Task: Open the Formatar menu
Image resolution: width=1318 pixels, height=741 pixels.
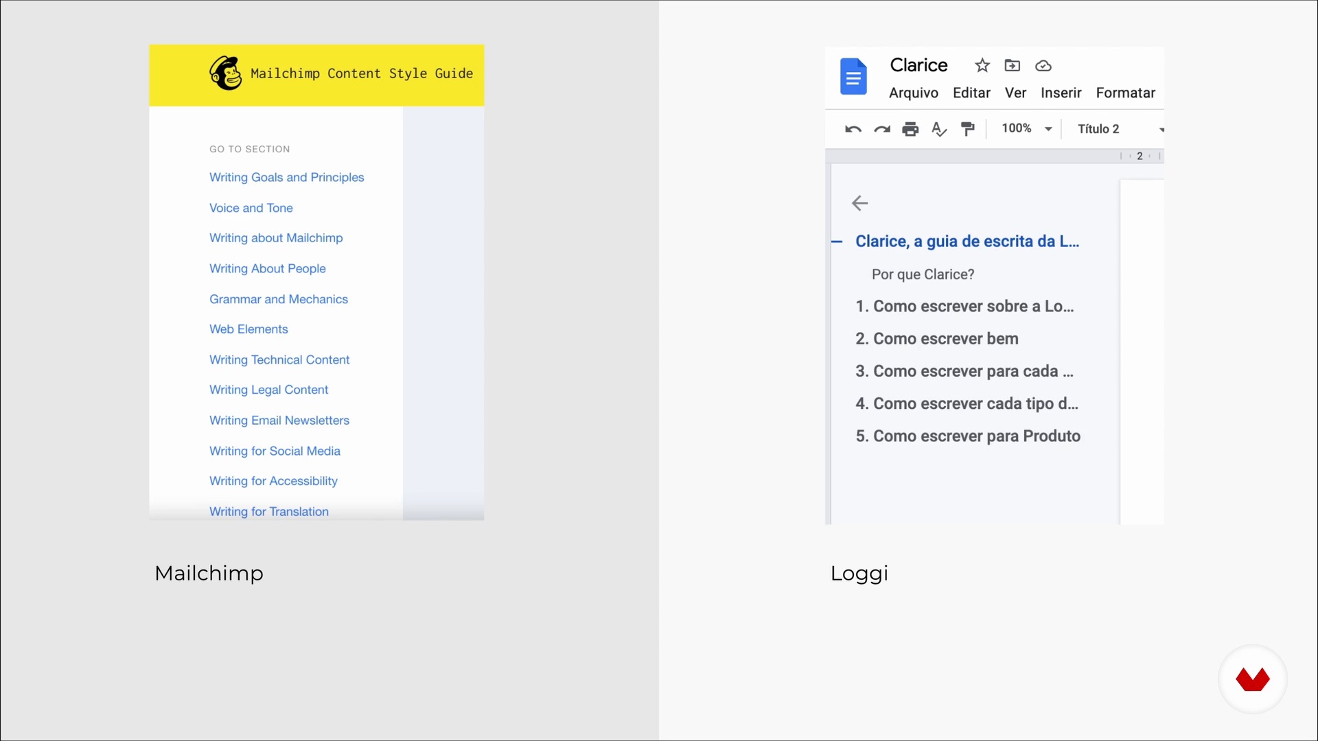Action: coord(1125,93)
